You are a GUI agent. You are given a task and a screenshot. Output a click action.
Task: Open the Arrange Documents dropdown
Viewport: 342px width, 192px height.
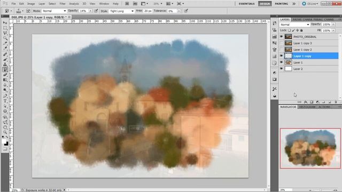[169, 4]
